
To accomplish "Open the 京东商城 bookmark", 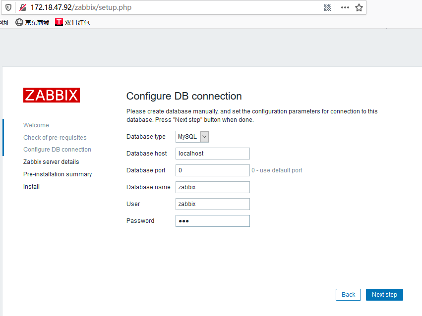I will pos(32,22).
